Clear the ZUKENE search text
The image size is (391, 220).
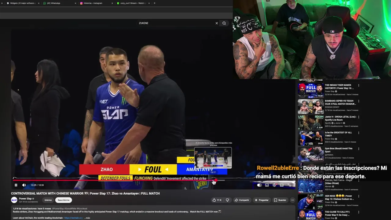click(217, 23)
